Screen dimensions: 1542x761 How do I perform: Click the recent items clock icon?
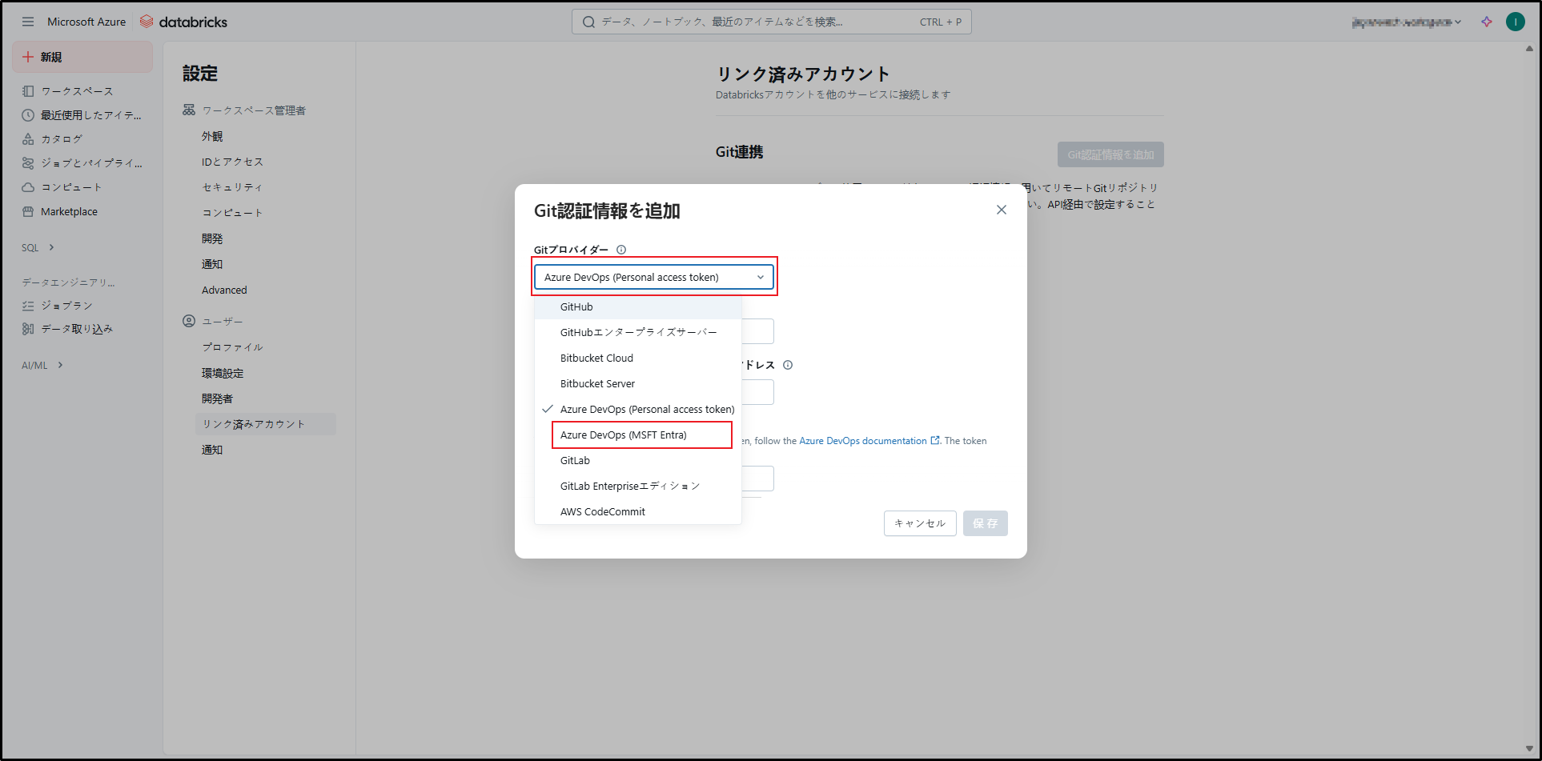click(x=28, y=115)
